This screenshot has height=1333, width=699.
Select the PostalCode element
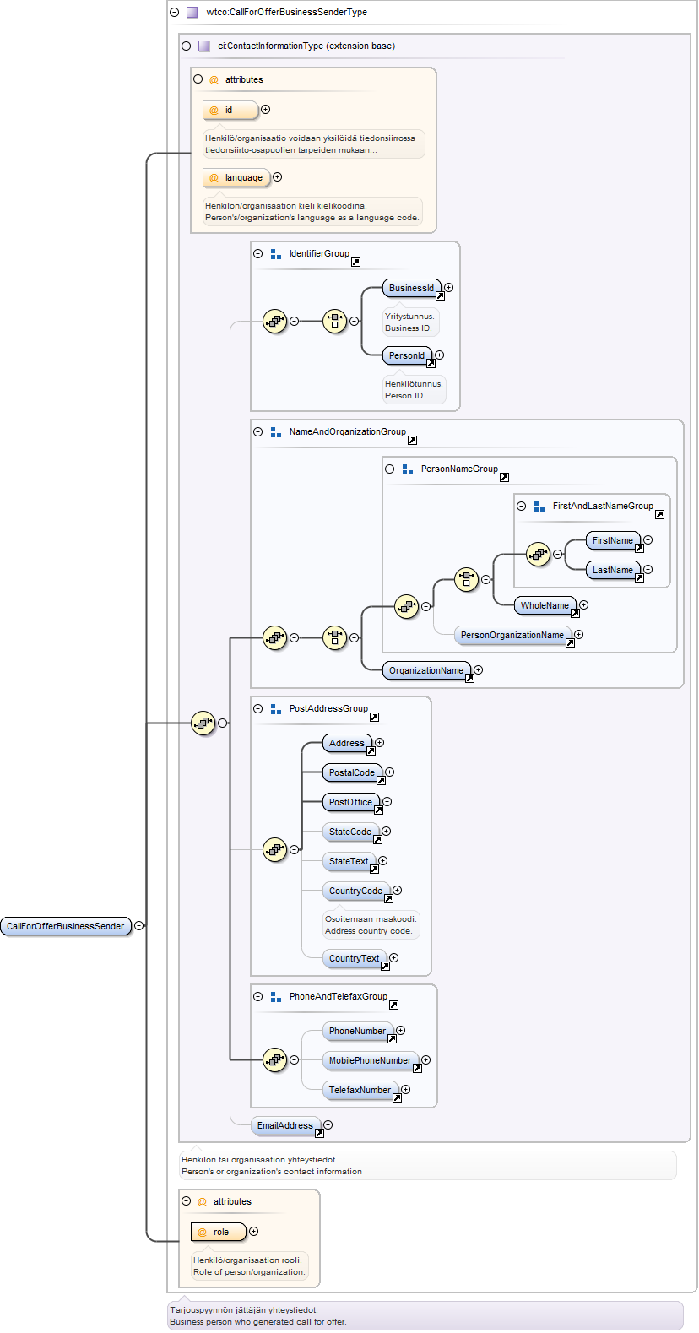(352, 773)
